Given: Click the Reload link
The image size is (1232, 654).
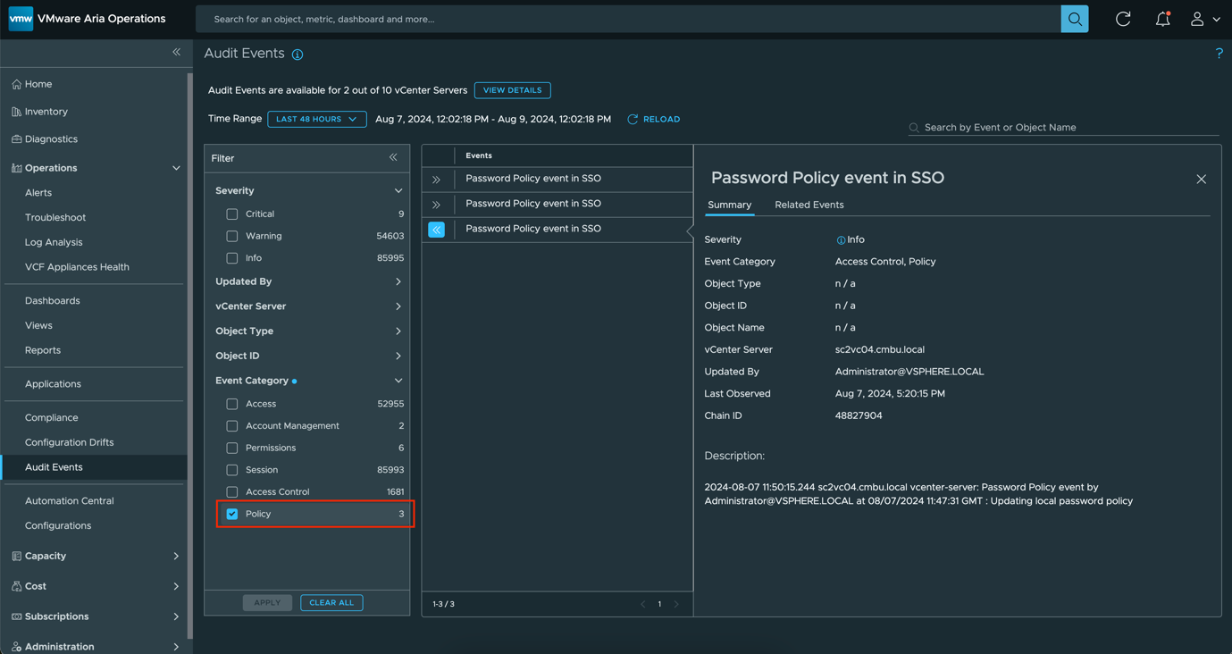Looking at the screenshot, I should [654, 119].
